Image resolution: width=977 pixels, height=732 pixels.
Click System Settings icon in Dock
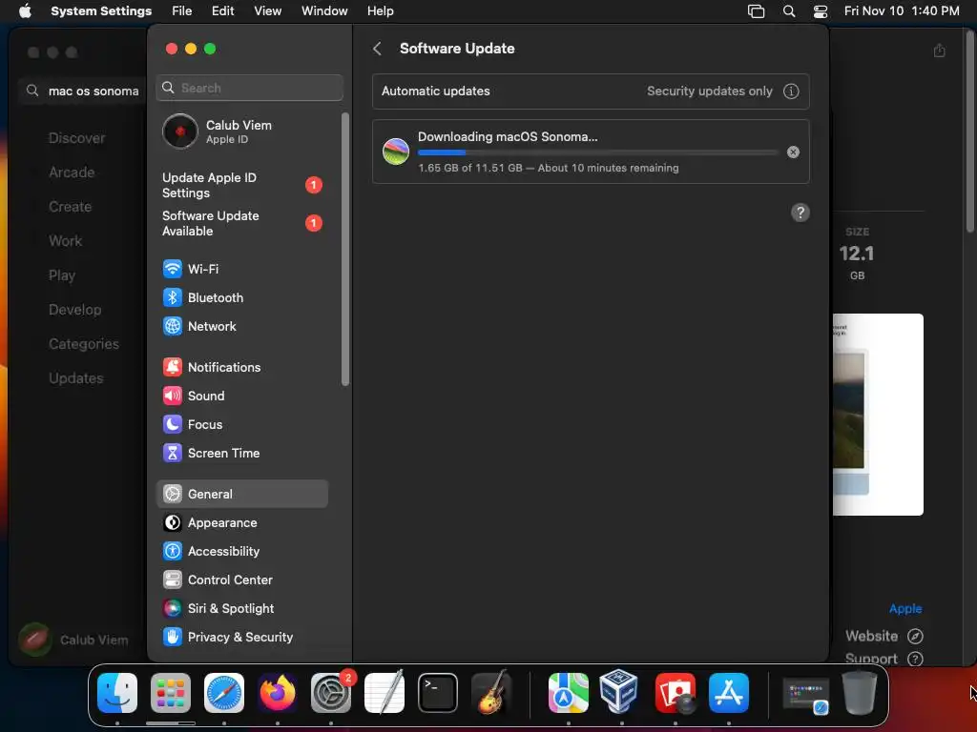[331, 693]
